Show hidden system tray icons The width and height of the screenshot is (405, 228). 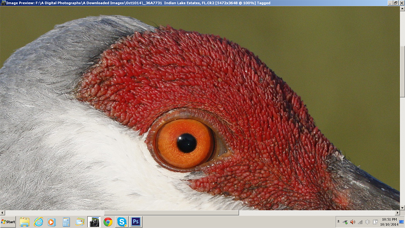(338, 222)
